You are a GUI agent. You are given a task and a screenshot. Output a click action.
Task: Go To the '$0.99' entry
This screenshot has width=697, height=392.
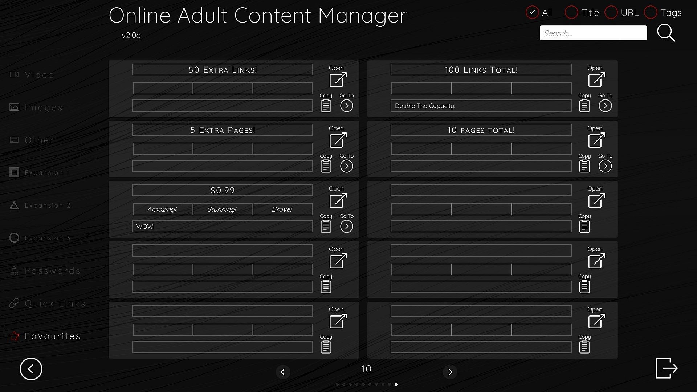[346, 226]
